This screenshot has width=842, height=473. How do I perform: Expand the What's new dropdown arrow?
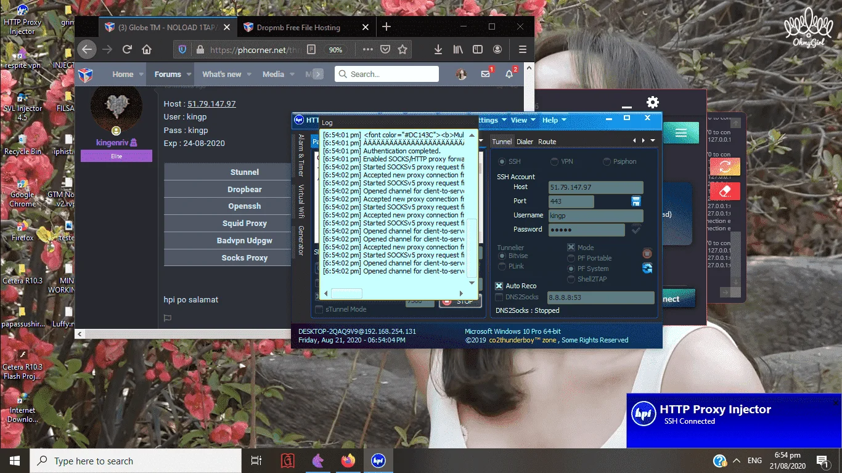(x=249, y=75)
